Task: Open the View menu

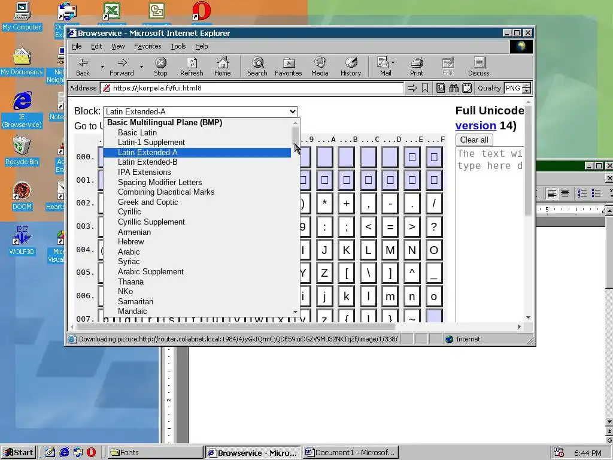Action: tap(118, 46)
